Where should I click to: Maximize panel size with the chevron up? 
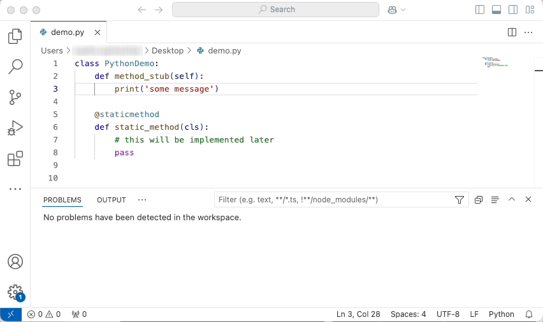511,200
